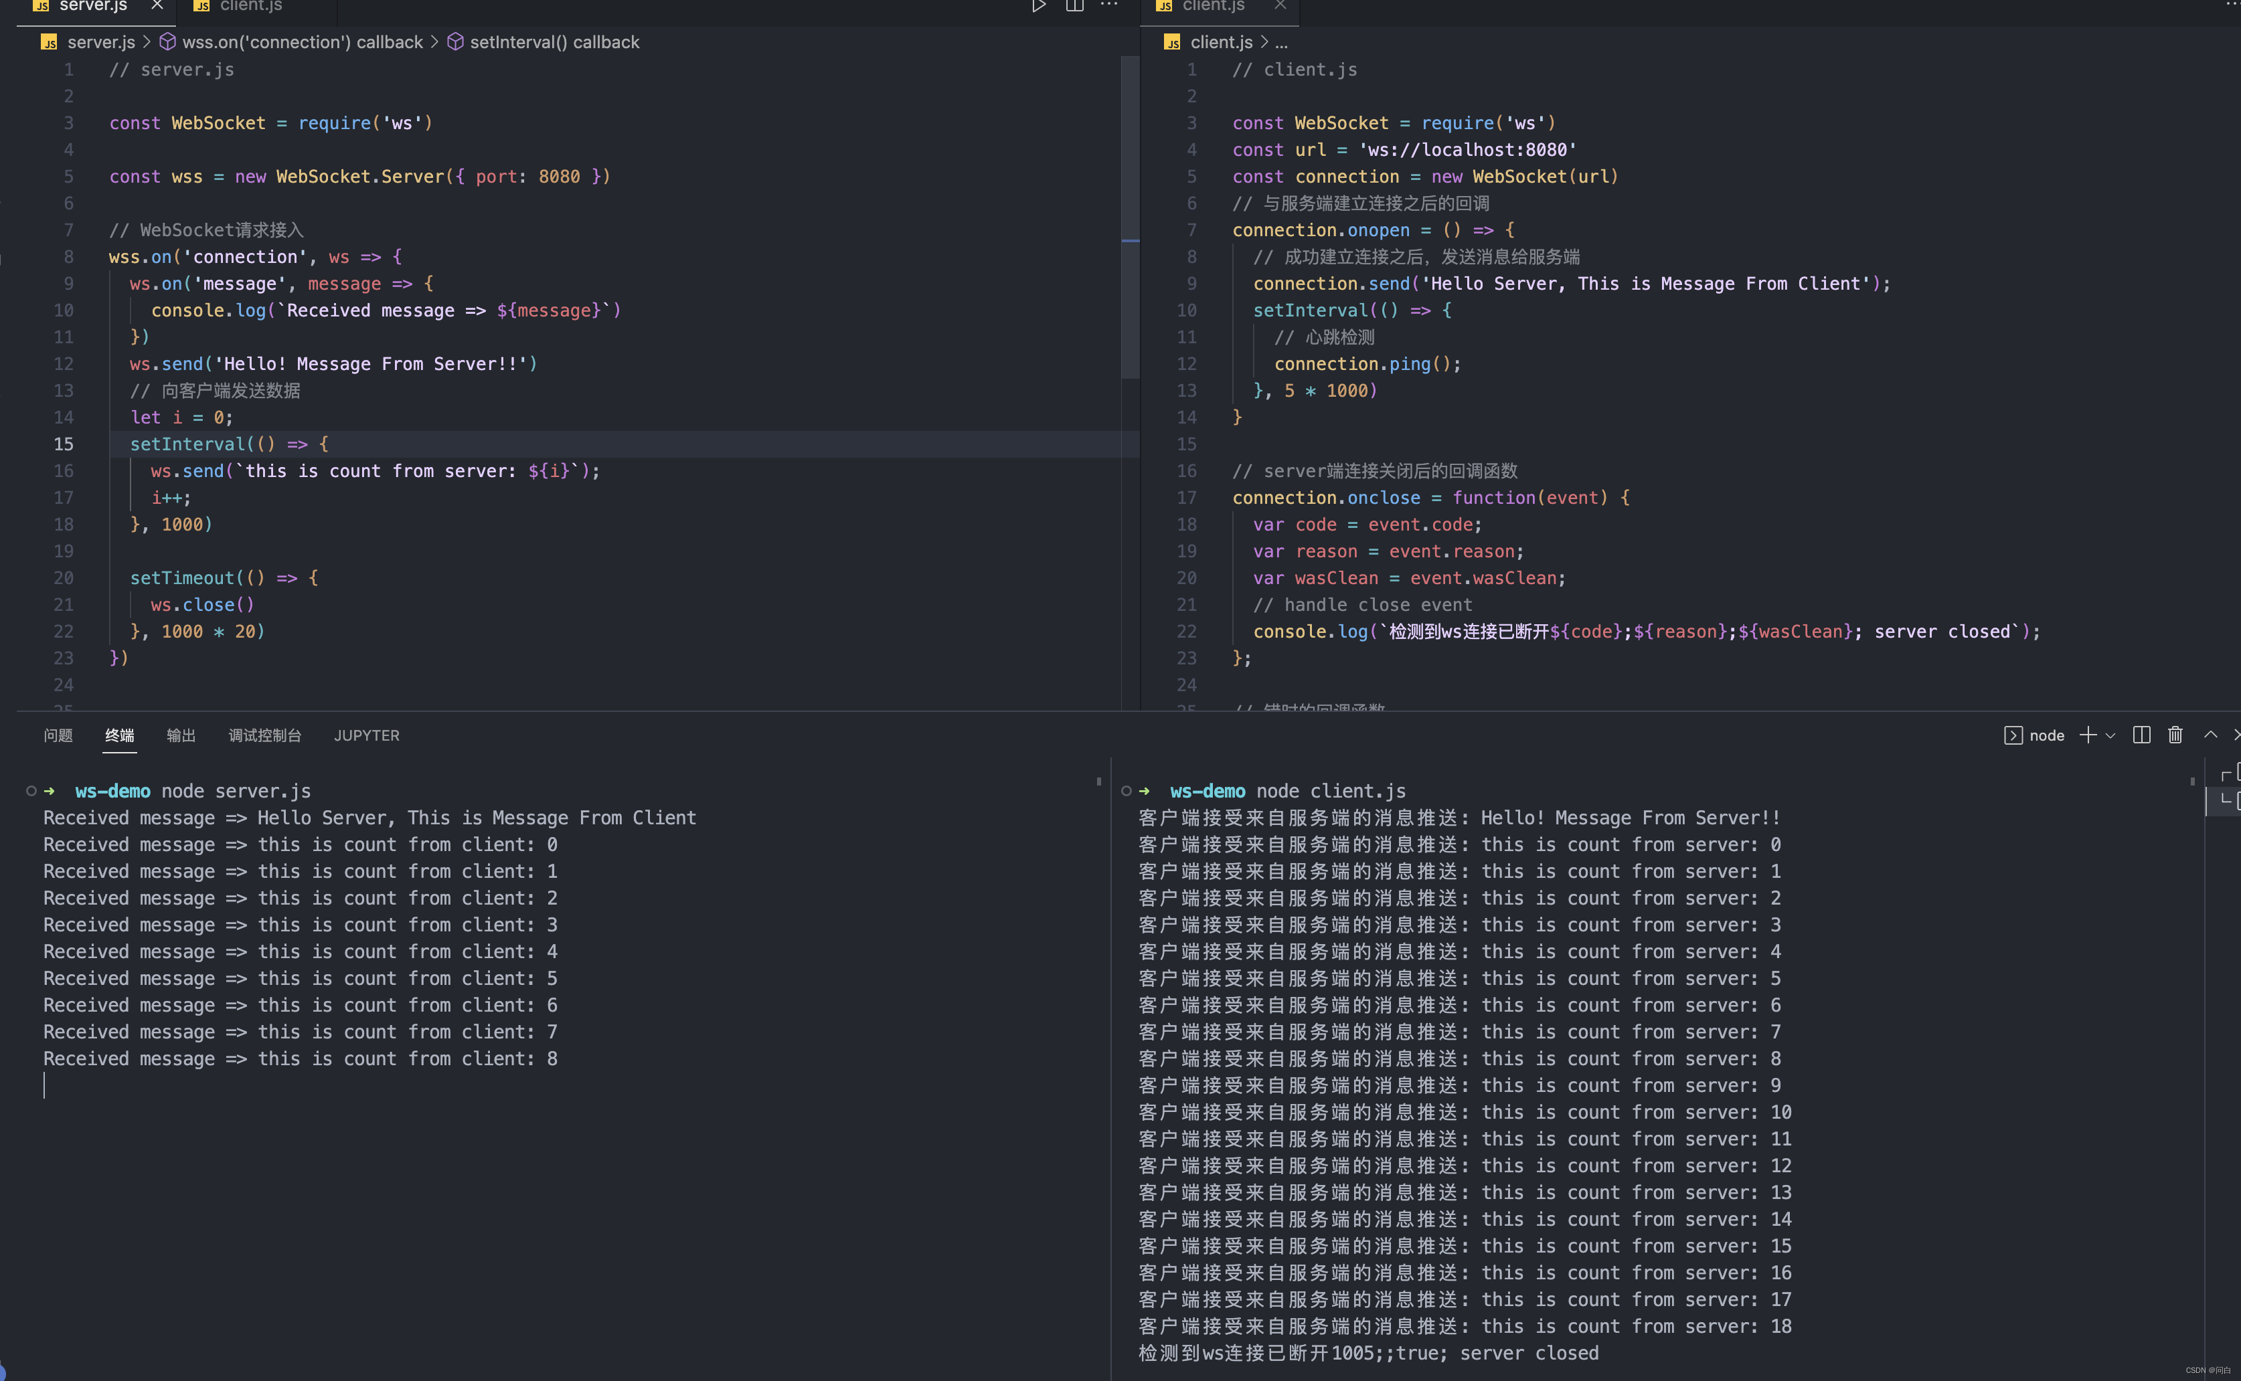
Task: Click left terminal scrollbar marker
Action: point(1099,782)
